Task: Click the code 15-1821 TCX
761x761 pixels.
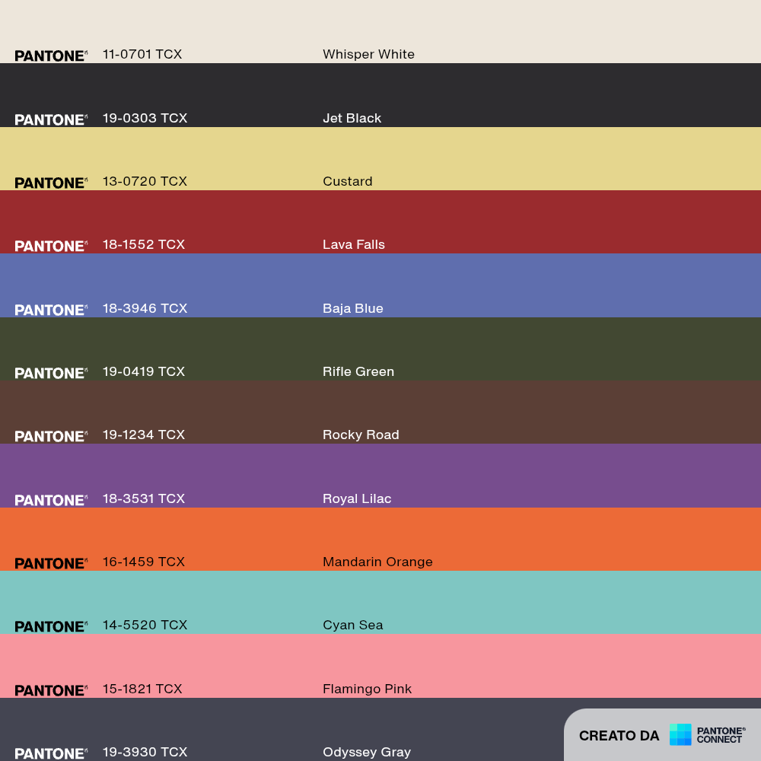Action: tap(142, 689)
